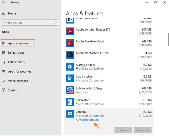Click the Move button for Camera
169x136 pixels.
(123, 130)
